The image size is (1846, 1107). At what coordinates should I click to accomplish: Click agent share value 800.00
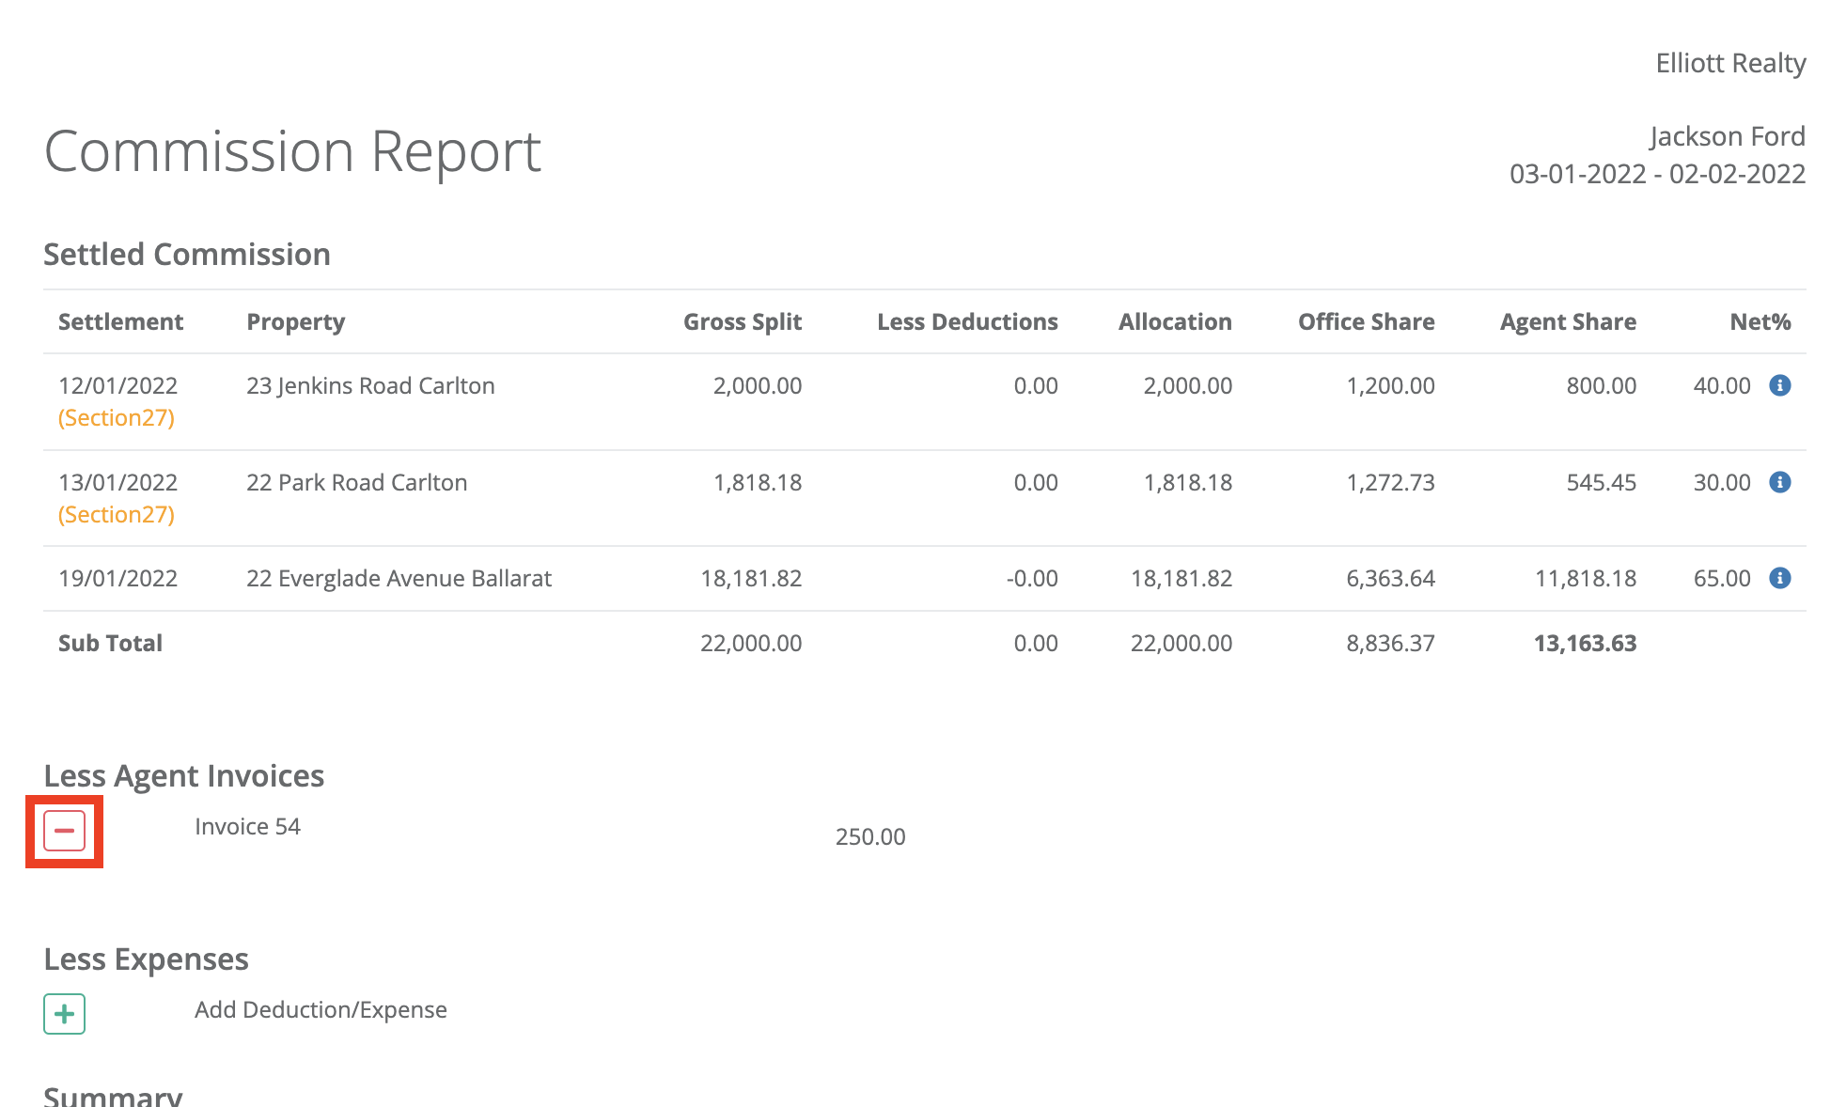pos(1601,385)
